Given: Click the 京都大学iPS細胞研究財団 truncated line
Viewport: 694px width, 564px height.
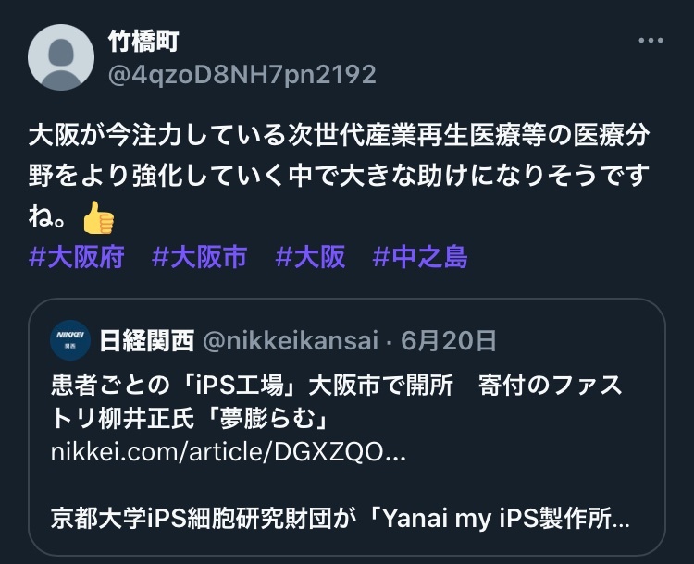Looking at the screenshot, I should coord(340,519).
